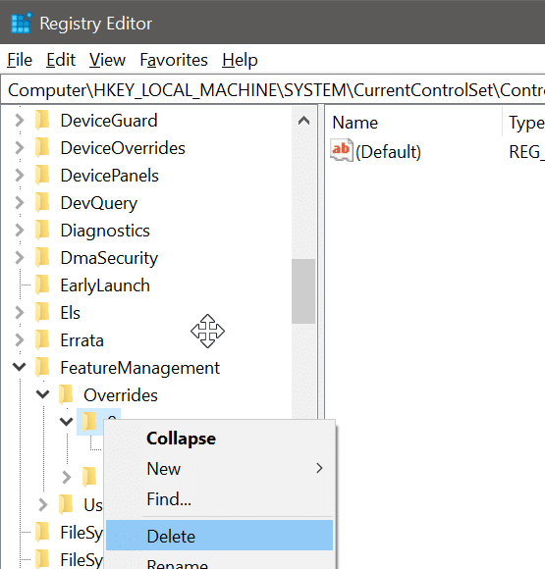Select the DevQuery tree item
This screenshot has width=545, height=569.
click(99, 203)
